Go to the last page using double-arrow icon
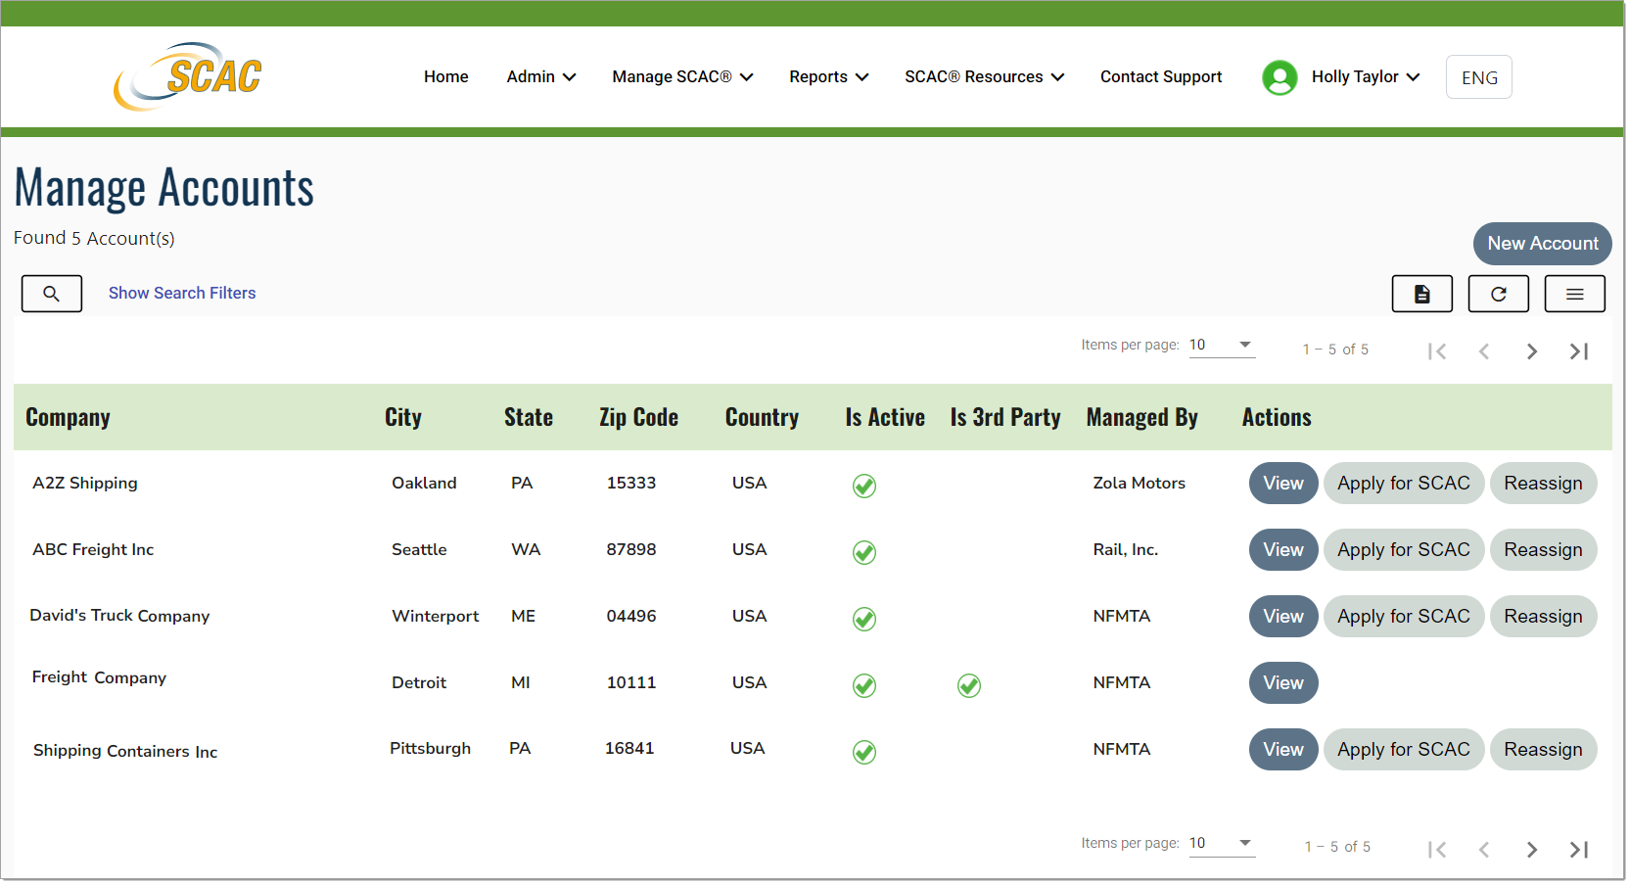 click(x=1579, y=350)
